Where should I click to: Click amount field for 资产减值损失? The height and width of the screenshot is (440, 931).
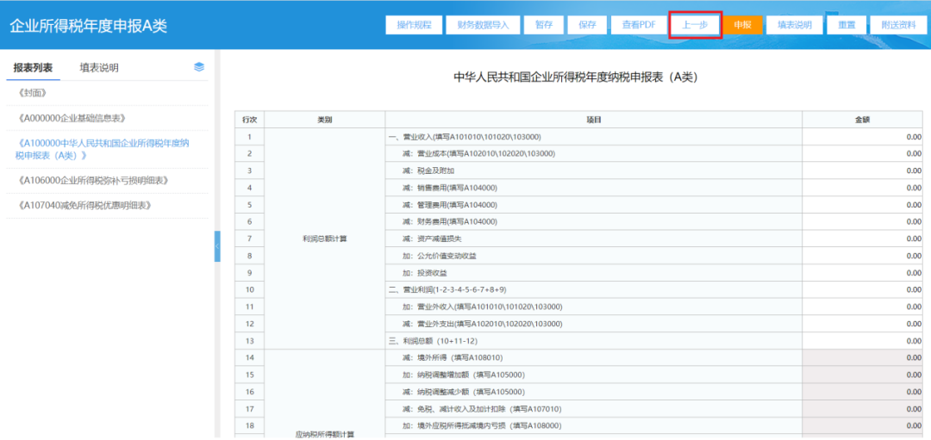[863, 239]
